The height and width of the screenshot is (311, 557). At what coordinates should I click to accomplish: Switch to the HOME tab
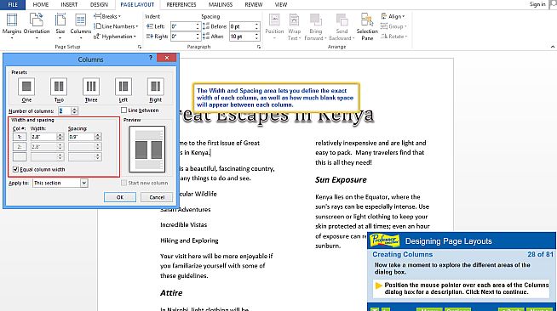[41, 4]
